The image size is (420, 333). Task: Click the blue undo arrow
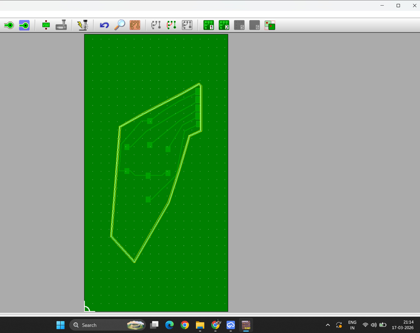(104, 25)
